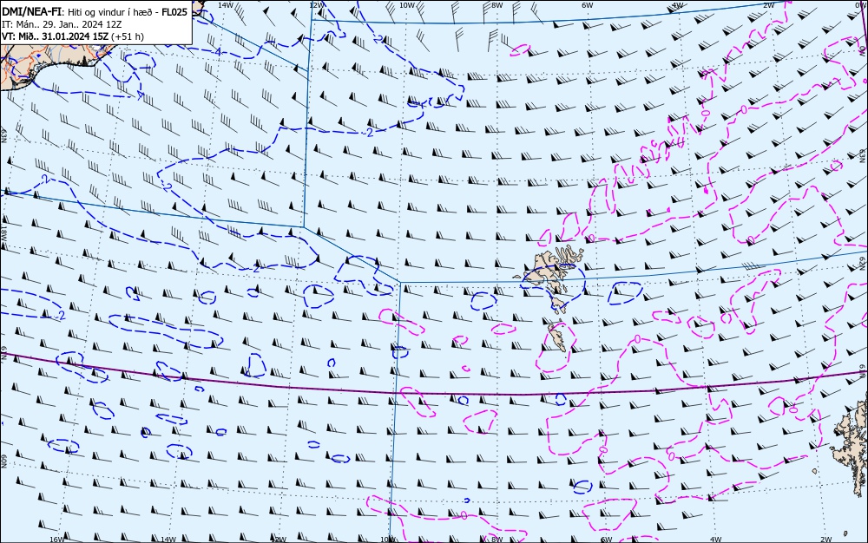The image size is (868, 543).
Task: Click the 63N latitude label on left edge
Action: point(3,136)
